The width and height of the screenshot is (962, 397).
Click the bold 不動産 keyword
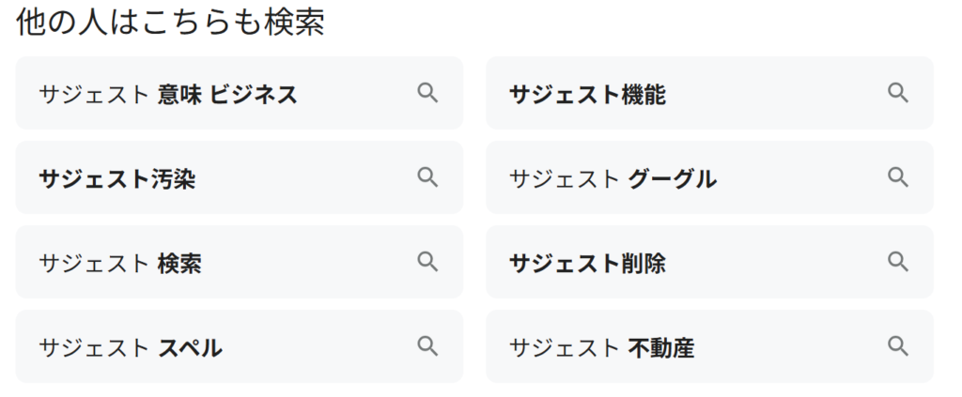661,347
